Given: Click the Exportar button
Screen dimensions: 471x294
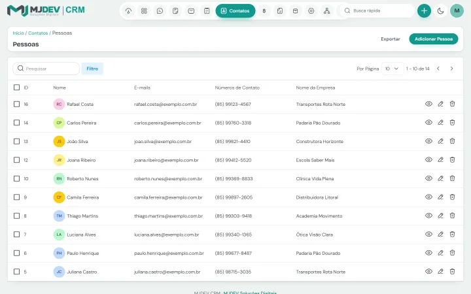Looking at the screenshot, I should coord(390,39).
